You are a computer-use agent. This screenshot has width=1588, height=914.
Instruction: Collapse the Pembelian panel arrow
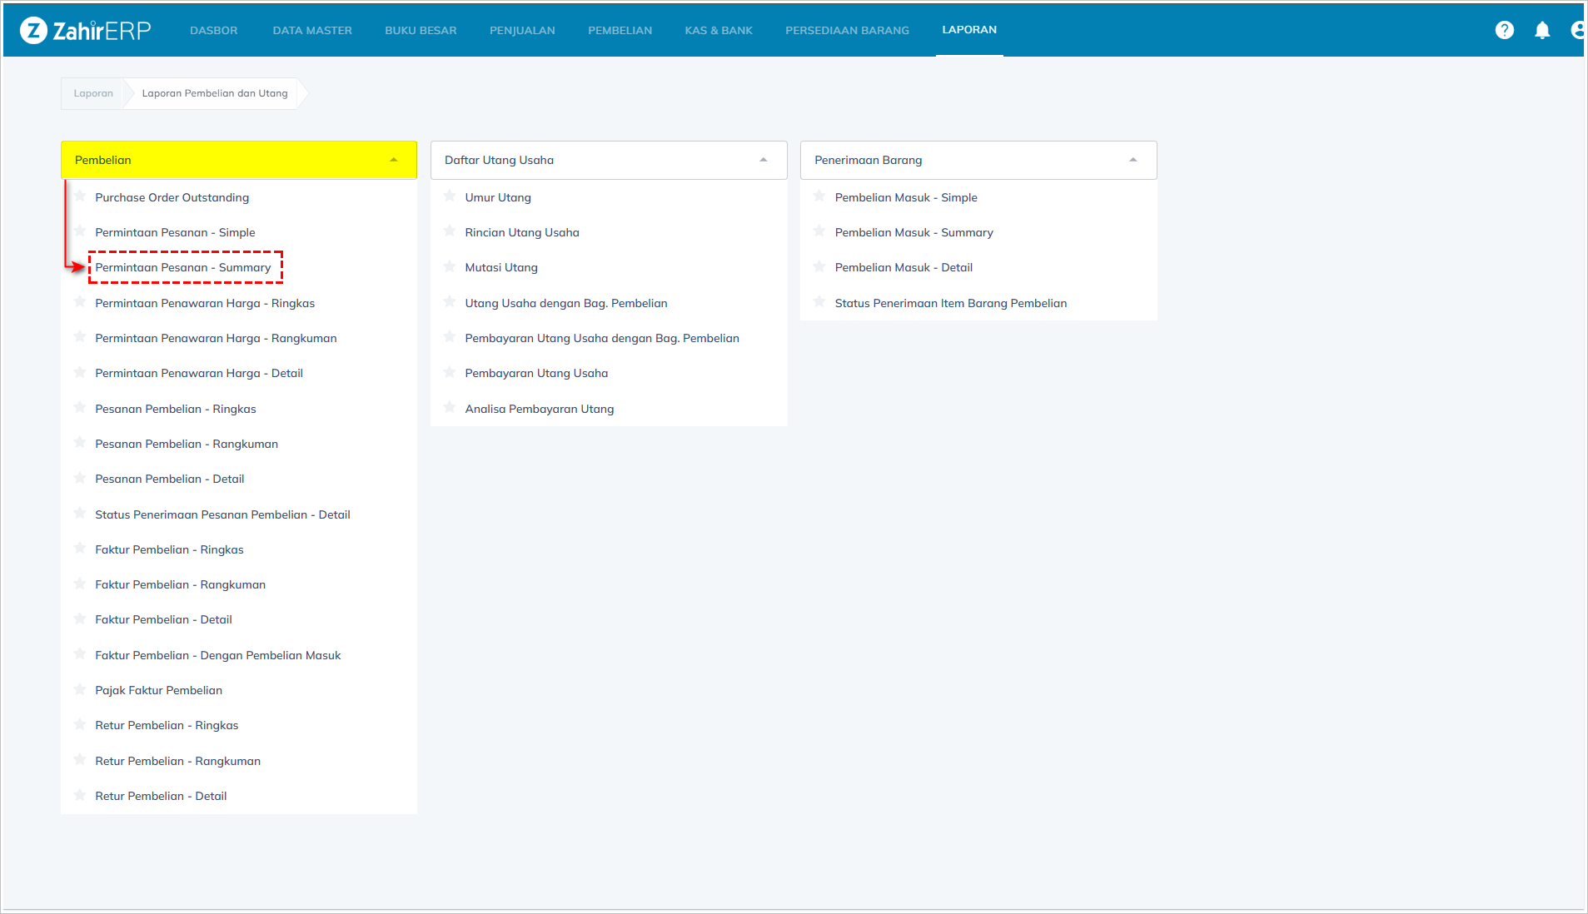(x=394, y=160)
